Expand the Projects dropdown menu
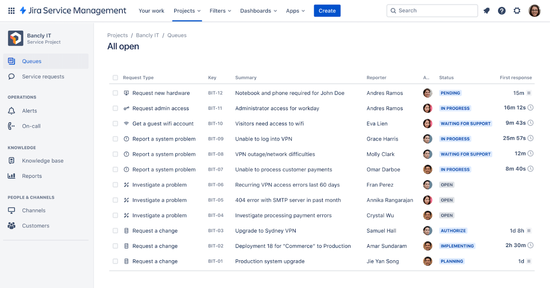Image resolution: width=550 pixels, height=288 pixels. (187, 11)
